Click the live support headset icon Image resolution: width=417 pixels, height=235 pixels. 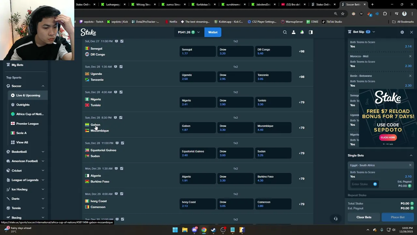click(x=336, y=219)
